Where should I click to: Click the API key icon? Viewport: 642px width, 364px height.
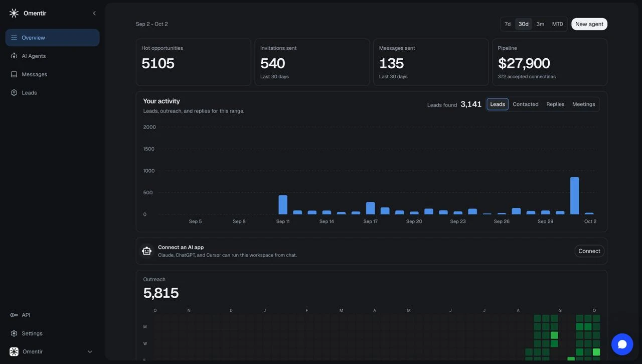point(14,315)
